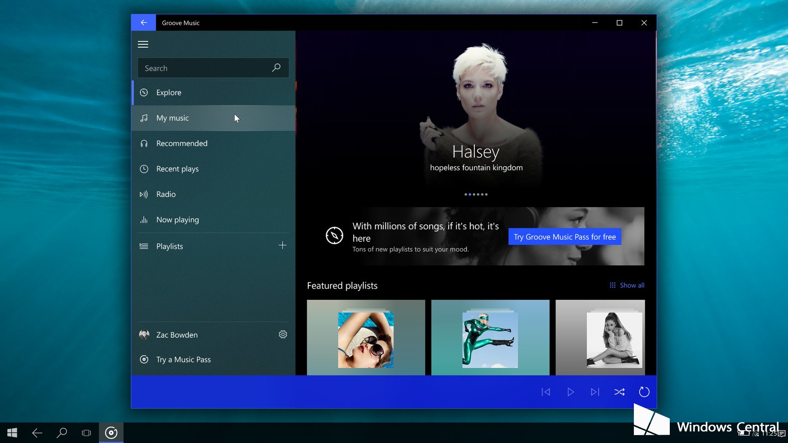Click the Groove back arrow button
This screenshot has height=443, width=788.
(x=143, y=23)
